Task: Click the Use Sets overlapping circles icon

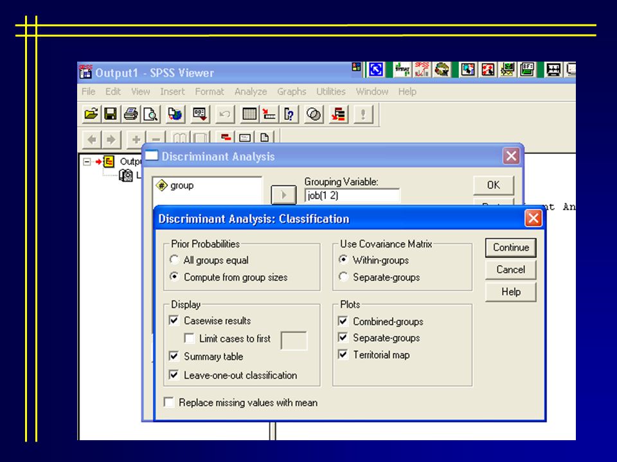Action: 314,114
